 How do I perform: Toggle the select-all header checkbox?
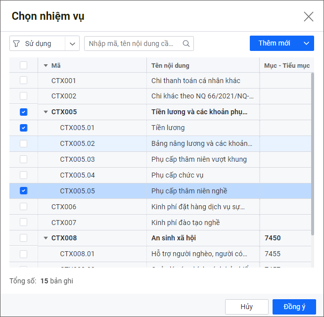point(24,65)
